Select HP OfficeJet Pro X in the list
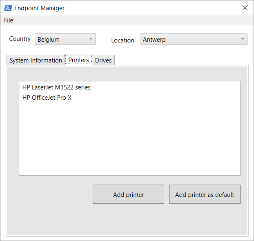The image size is (254, 241). 47,98
